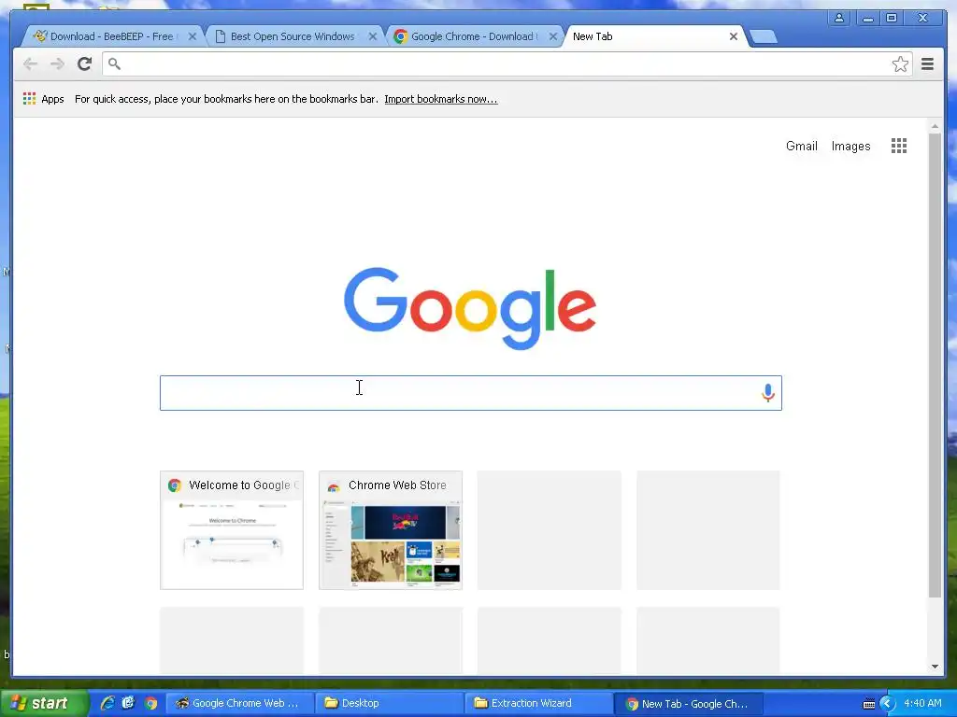The height and width of the screenshot is (717, 957).
Task: Click the 4:40 AM system clock
Action: 922,703
